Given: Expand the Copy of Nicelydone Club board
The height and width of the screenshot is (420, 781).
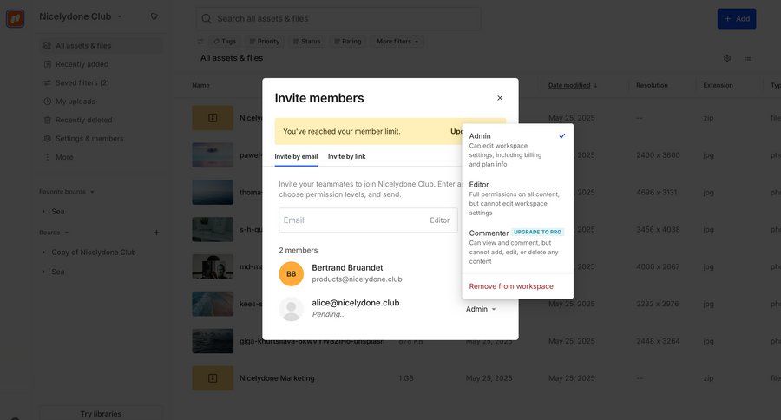Looking at the screenshot, I should tap(43, 253).
